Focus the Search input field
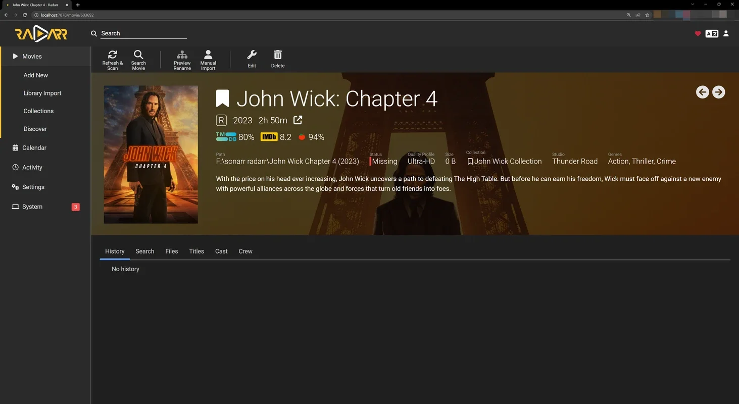This screenshot has height=404, width=739. click(144, 33)
